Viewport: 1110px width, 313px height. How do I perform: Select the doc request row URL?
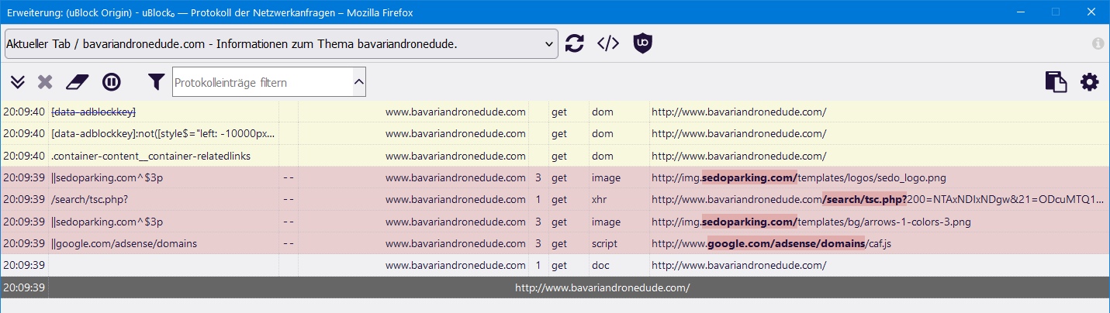click(738, 265)
